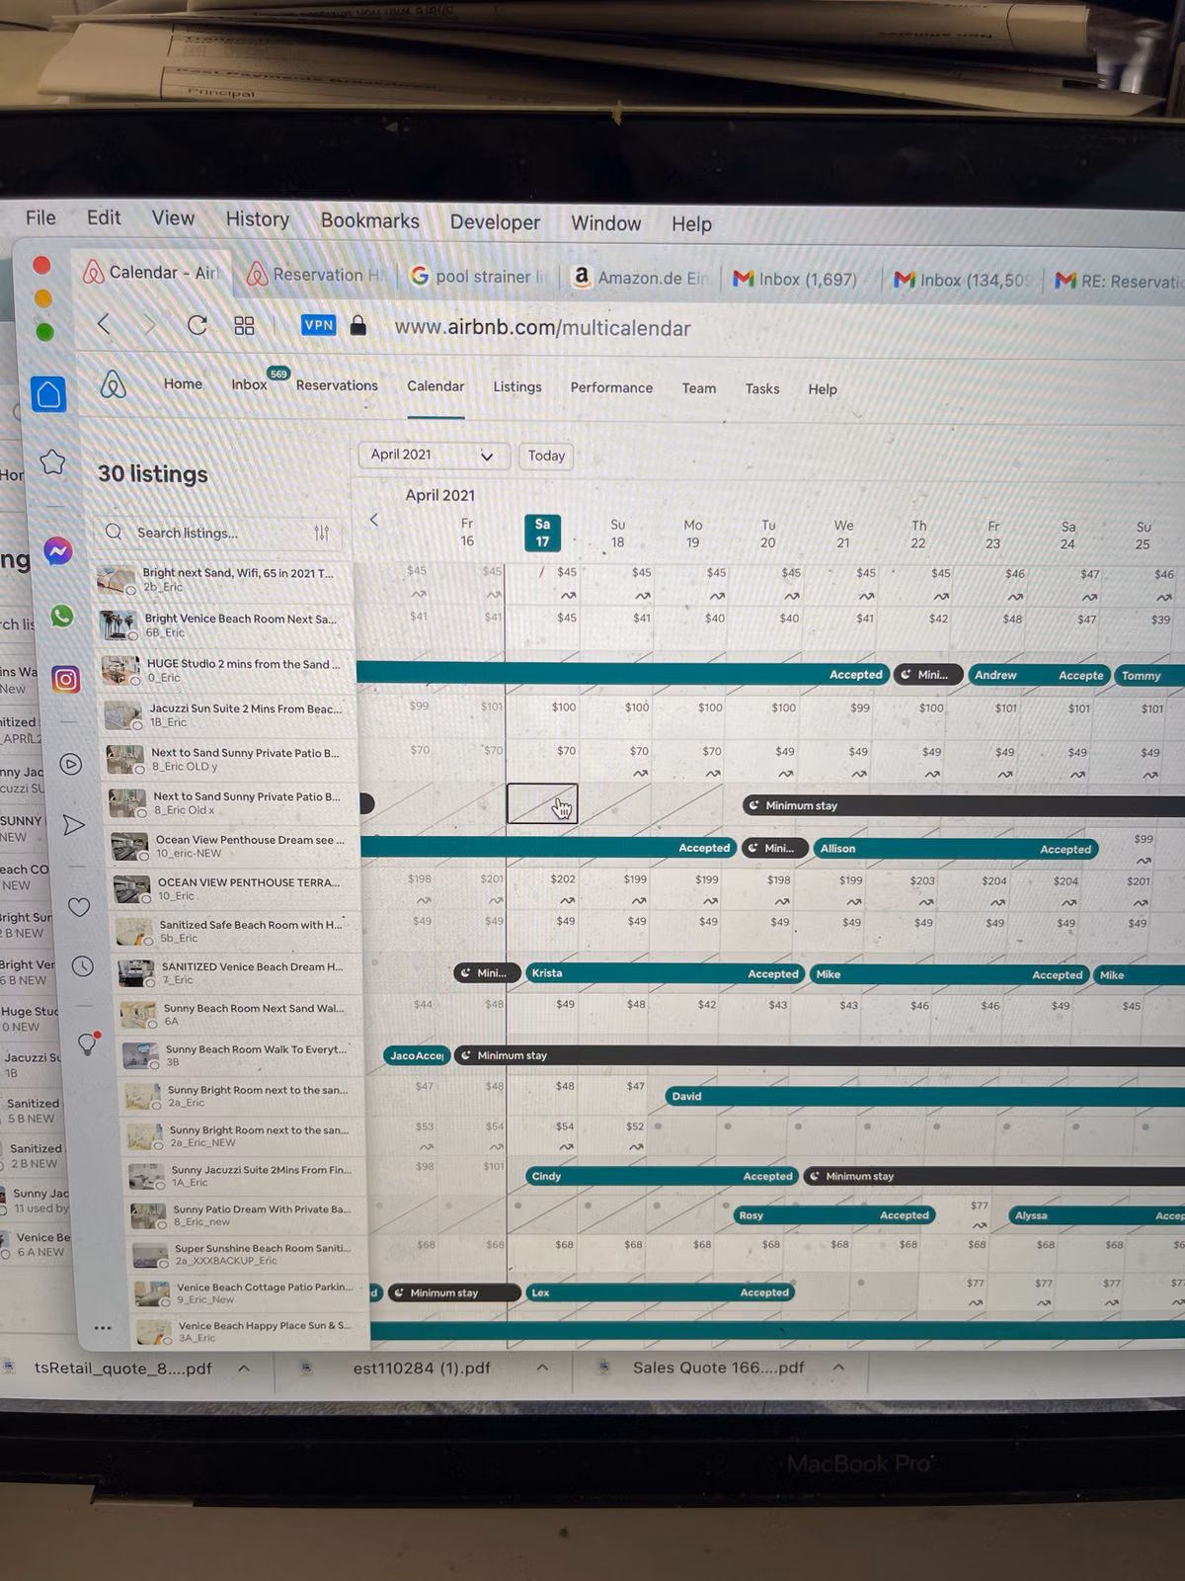The image size is (1185, 1581).
Task: Expand options for est110284 (1).pdf download
Action: [542, 1368]
